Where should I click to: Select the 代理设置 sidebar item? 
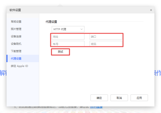point(16,58)
